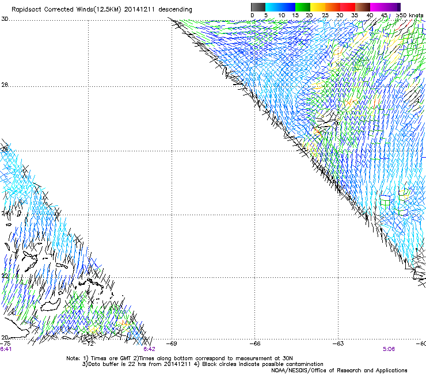
Task: Click the '0' legend scale label
Action: pyautogui.click(x=252, y=16)
